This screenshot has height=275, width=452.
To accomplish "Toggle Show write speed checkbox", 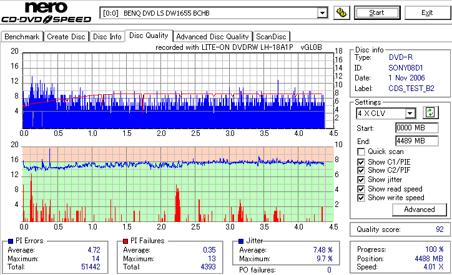I will click(361, 198).
